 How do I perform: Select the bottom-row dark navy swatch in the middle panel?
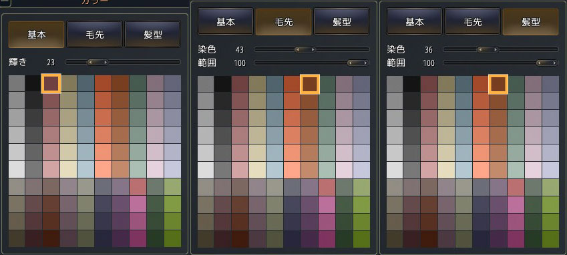coord(292,240)
